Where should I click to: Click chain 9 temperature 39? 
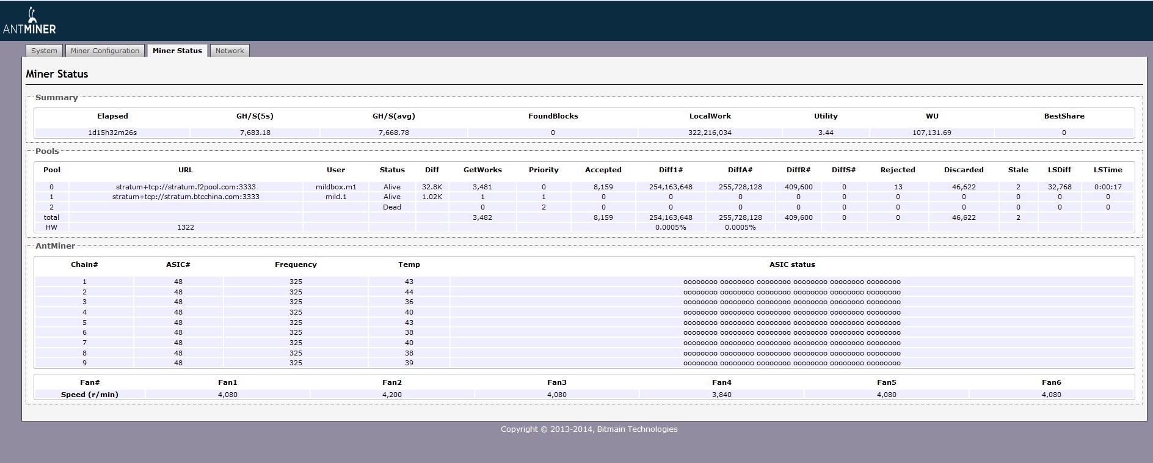(409, 363)
